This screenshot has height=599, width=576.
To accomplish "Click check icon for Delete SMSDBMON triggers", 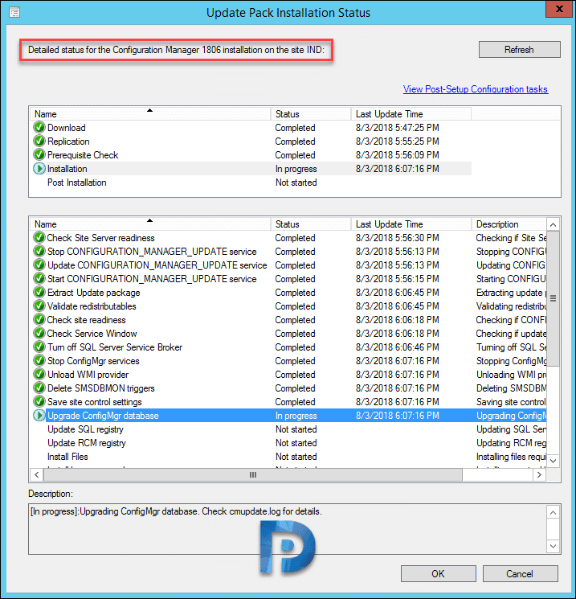I will click(x=39, y=388).
